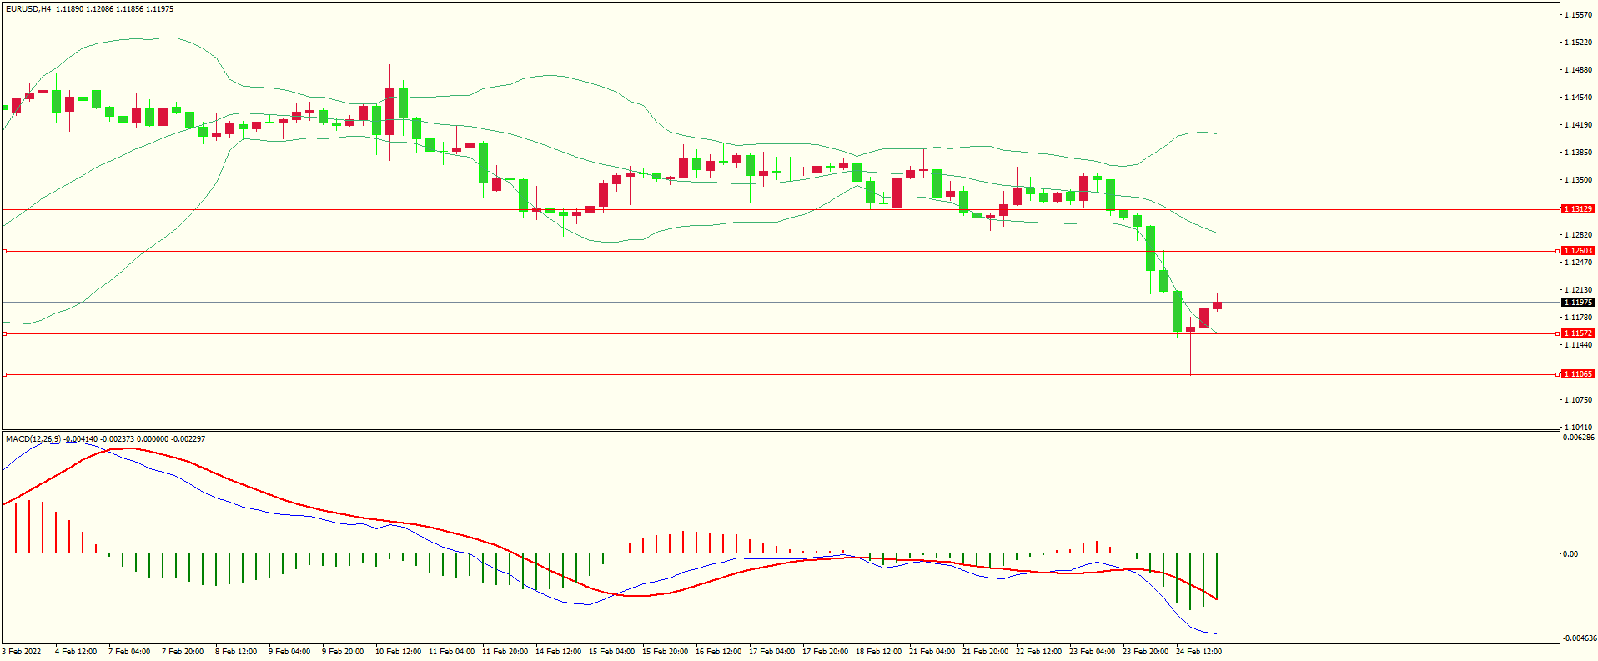The width and height of the screenshot is (1598, 661).
Task: Click the 11 Feb 20:00 time label
Action: 505,652
